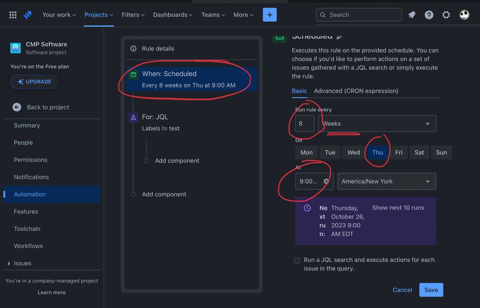Toggle Tue day selection
The width and height of the screenshot is (480, 308).
(x=330, y=153)
